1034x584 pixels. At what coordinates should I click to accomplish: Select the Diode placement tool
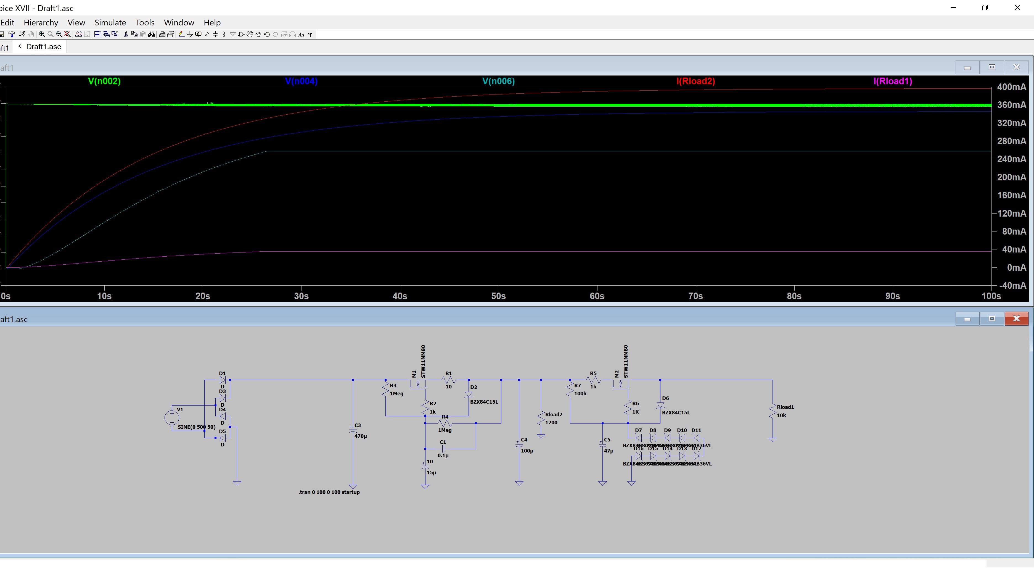pos(233,34)
